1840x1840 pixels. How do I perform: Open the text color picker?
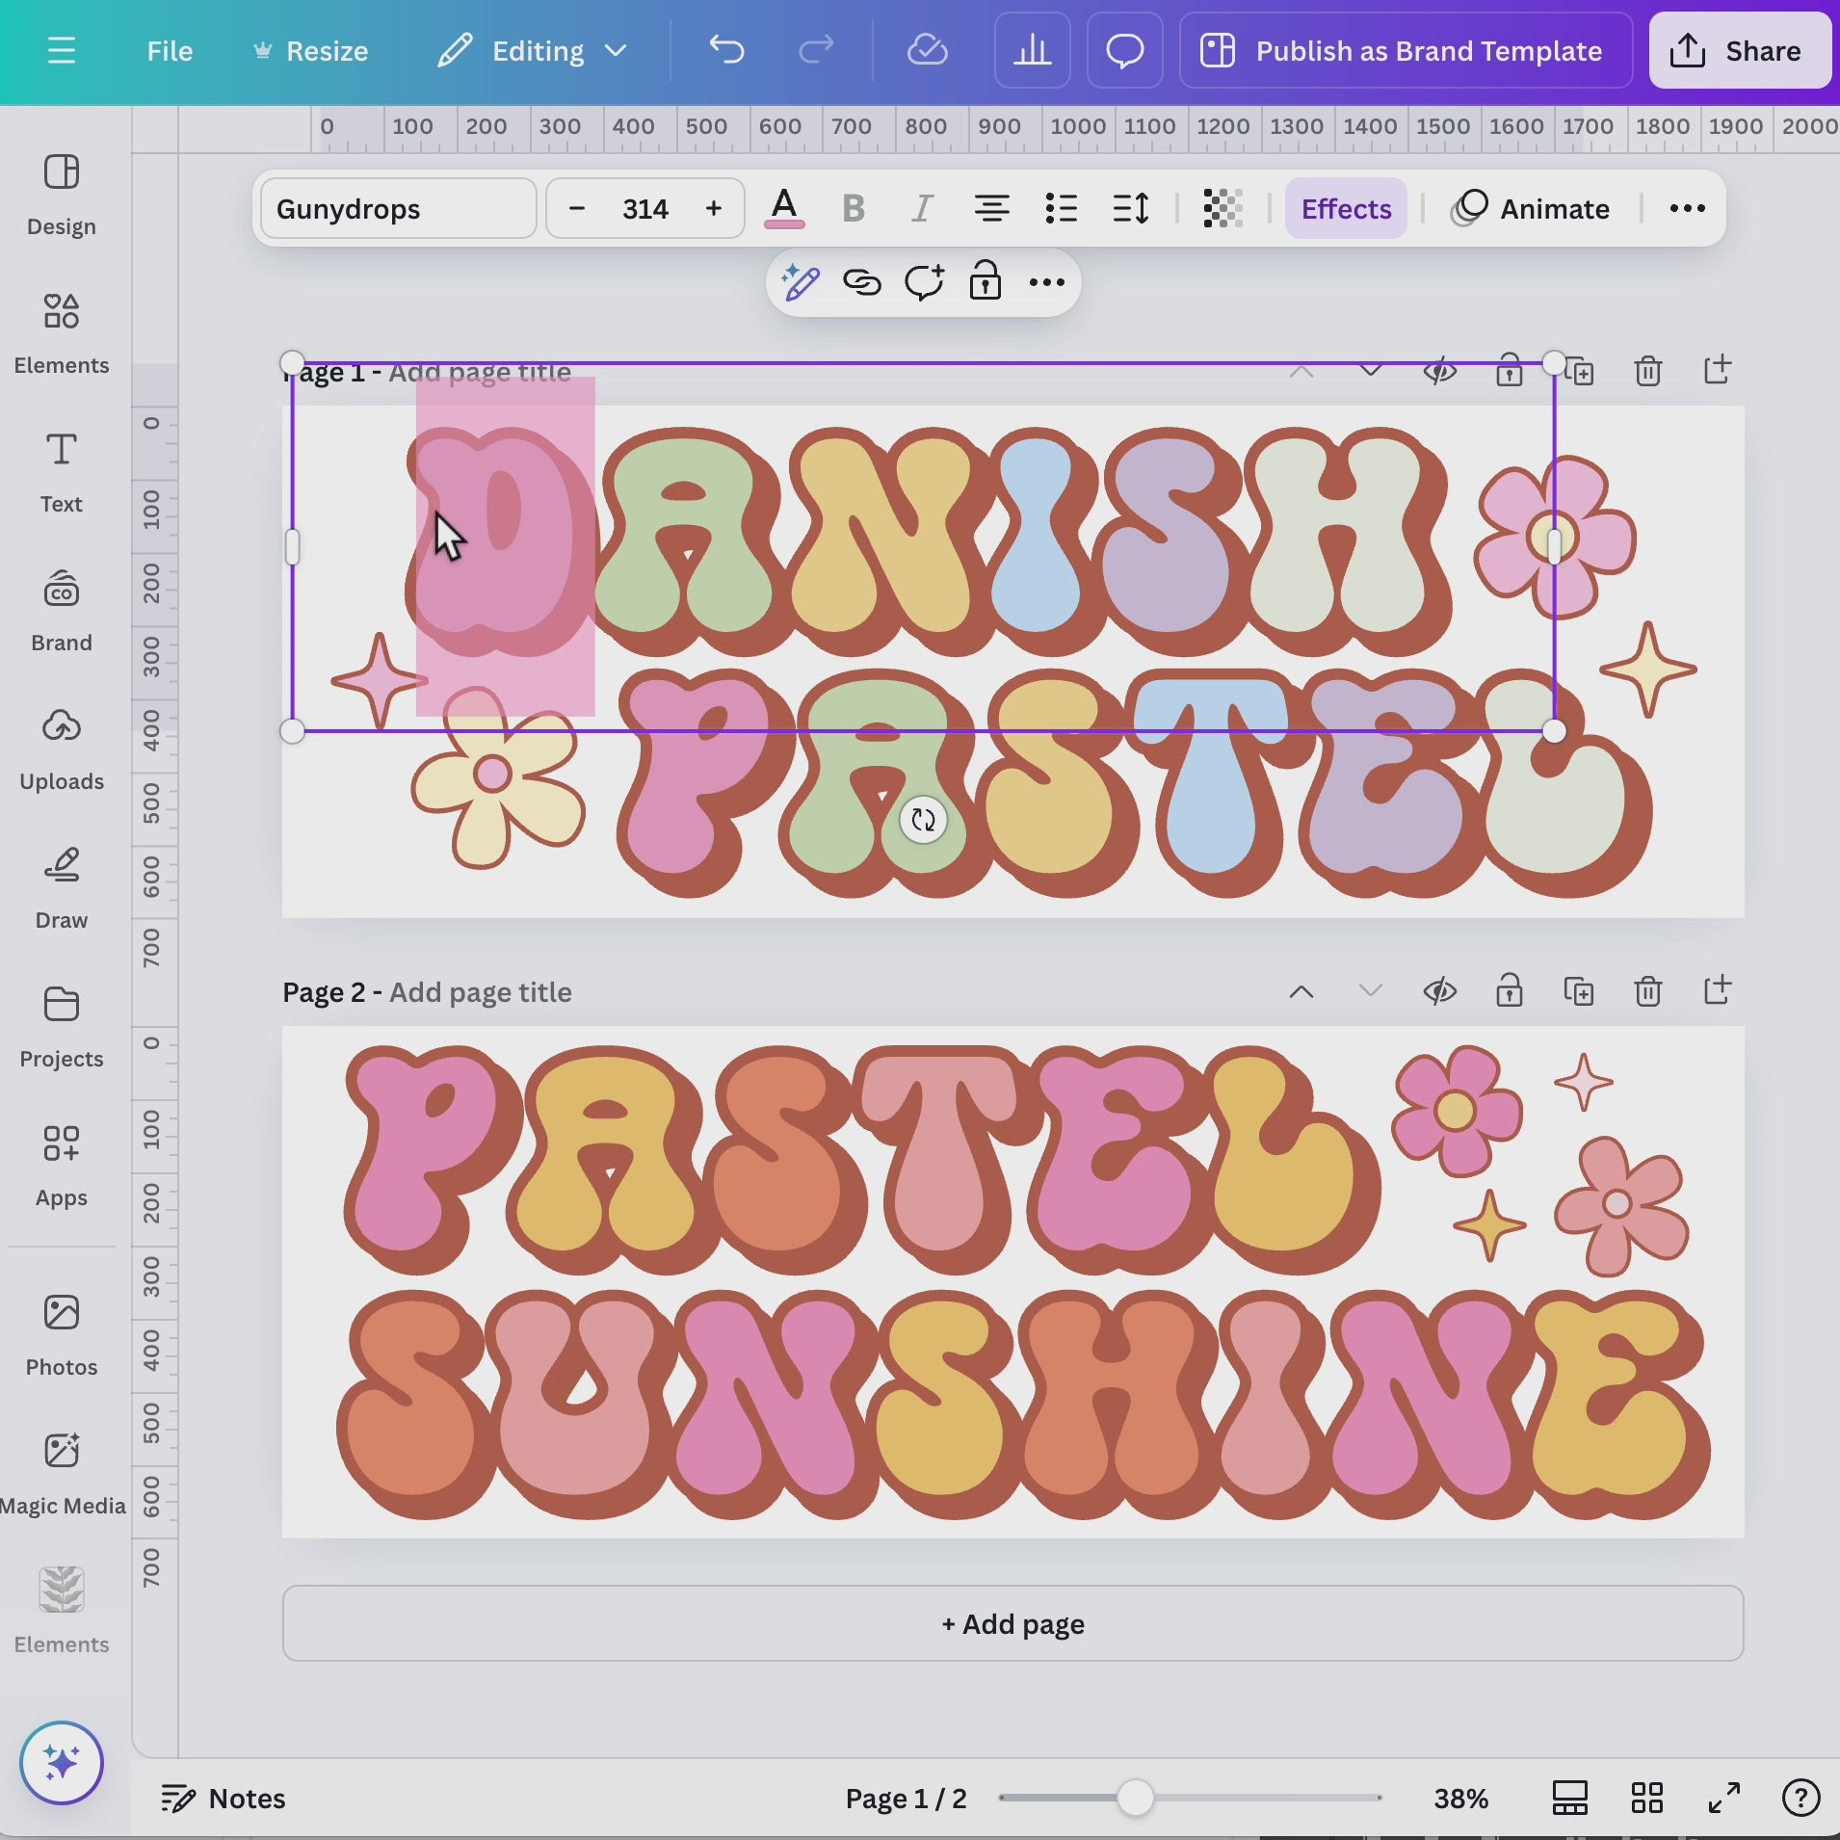click(784, 209)
